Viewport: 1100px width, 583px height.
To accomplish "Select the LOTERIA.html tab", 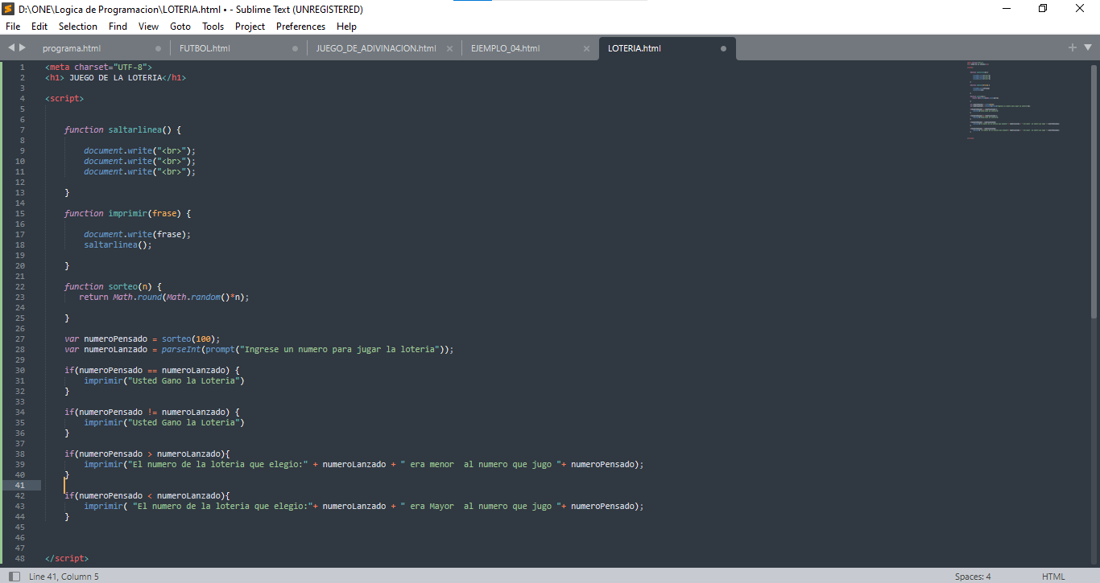I will 635,48.
